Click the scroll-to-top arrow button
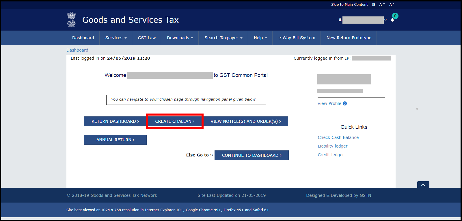The image size is (462, 221). coord(423,185)
